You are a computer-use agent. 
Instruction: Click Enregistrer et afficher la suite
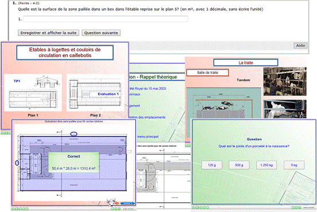[49, 33]
